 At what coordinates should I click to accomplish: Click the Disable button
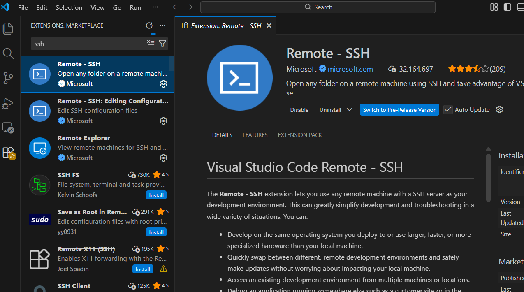(x=299, y=110)
